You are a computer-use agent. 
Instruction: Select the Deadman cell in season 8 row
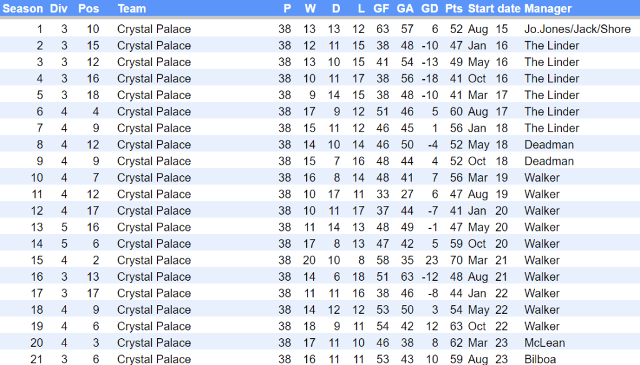[x=549, y=145]
